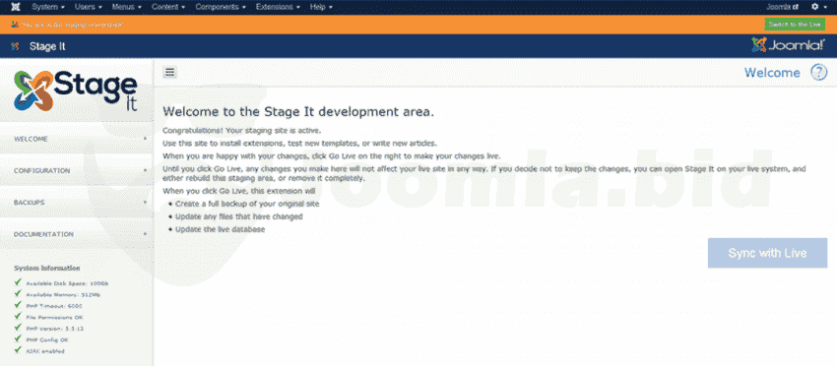Open the Components menu
This screenshot has width=837, height=366.
pos(221,7)
